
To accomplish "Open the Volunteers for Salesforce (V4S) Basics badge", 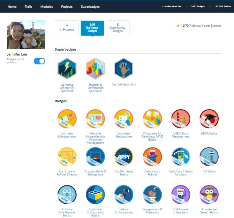I will tap(152, 119).
